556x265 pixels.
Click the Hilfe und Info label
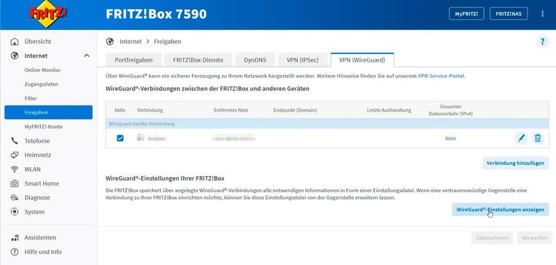click(x=43, y=252)
